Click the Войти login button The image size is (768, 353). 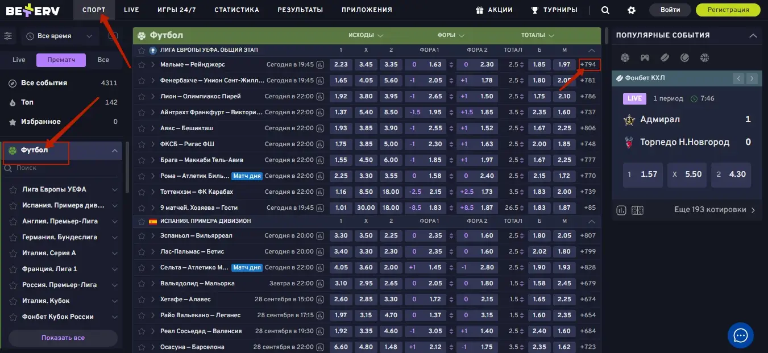[670, 10]
